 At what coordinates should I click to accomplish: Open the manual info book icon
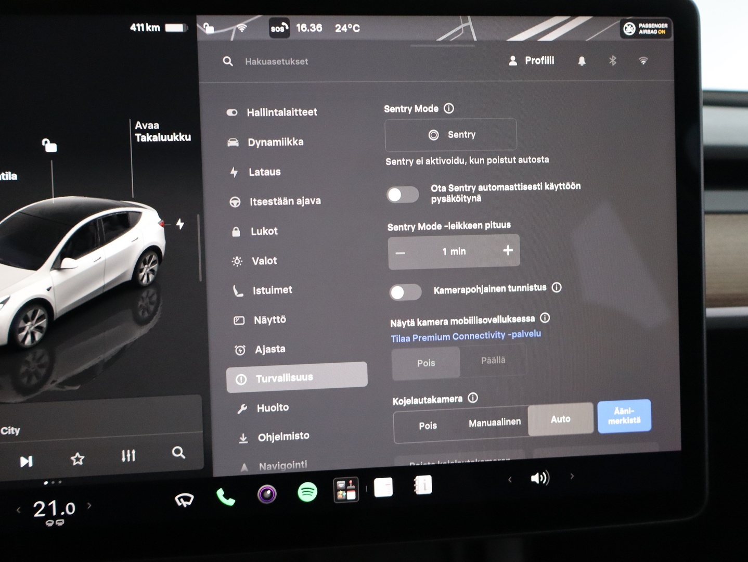(x=422, y=486)
